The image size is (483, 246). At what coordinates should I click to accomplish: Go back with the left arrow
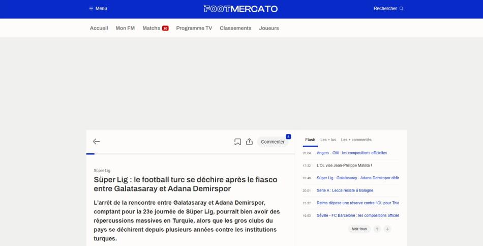point(97,142)
